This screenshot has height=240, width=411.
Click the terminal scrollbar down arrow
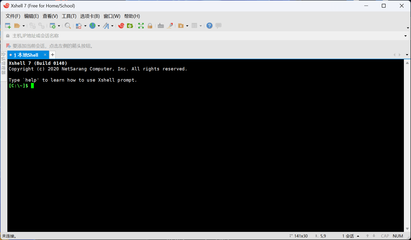coord(407,229)
